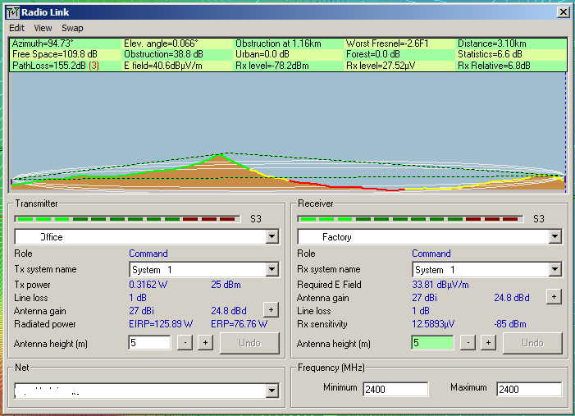This screenshot has width=575, height=416.
Task: Open the Rx system name dropdown
Action: tap(555, 269)
